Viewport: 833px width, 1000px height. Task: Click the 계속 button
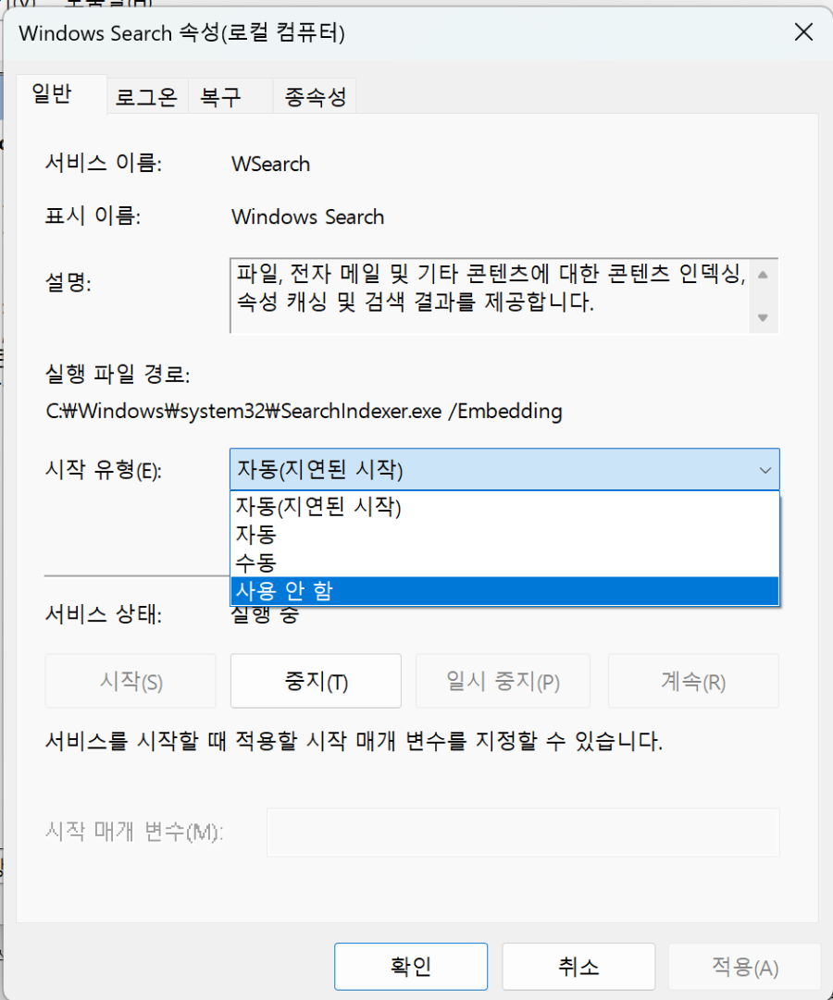point(692,681)
